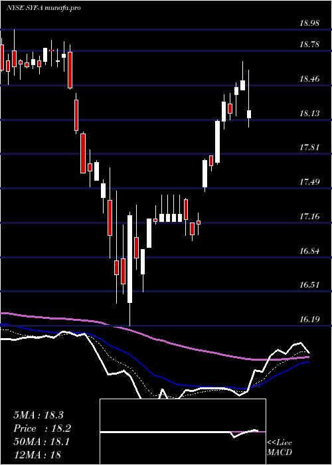Click the 50MA : 18.1 readout
This screenshot has height=465, width=332.
tap(41, 442)
